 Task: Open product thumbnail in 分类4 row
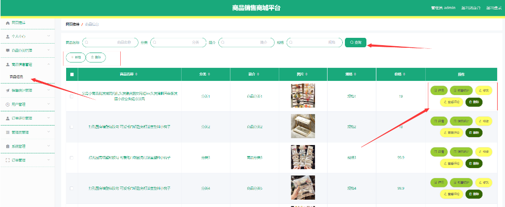click(303, 188)
